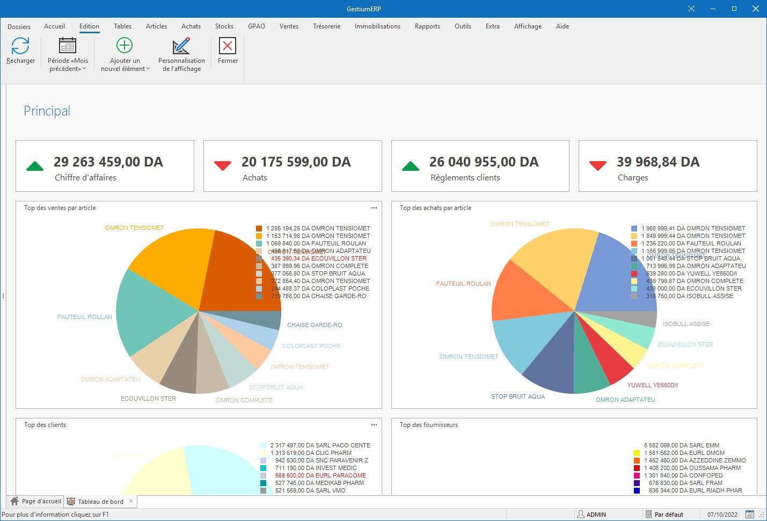Click the Tableau de bord tab chart icon
This screenshot has height=521, width=767.
pos(71,502)
